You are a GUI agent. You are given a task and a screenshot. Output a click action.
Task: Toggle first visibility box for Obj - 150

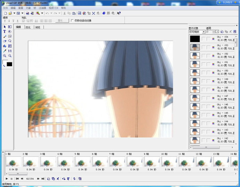click(203, 73)
